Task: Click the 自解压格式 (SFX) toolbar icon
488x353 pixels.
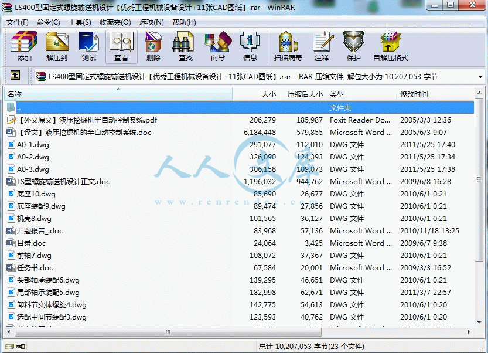Action: [391, 46]
